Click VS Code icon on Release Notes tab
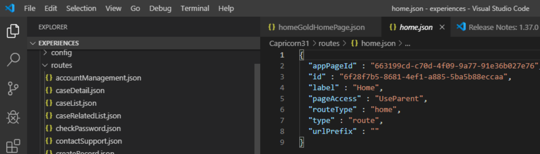The image size is (540, 154). [x=461, y=27]
